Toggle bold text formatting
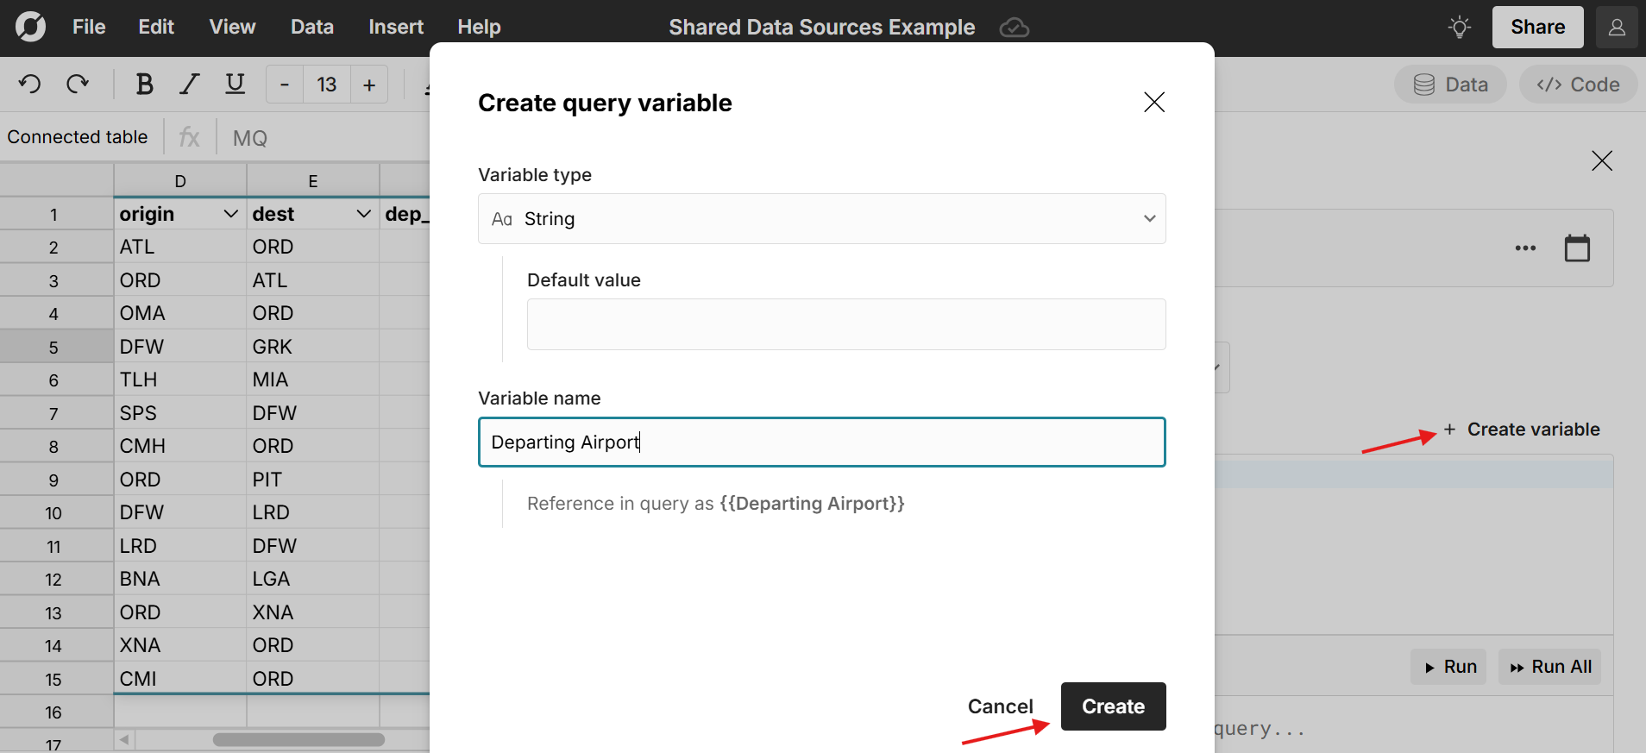Viewport: 1646px width, 753px height. [x=144, y=85]
